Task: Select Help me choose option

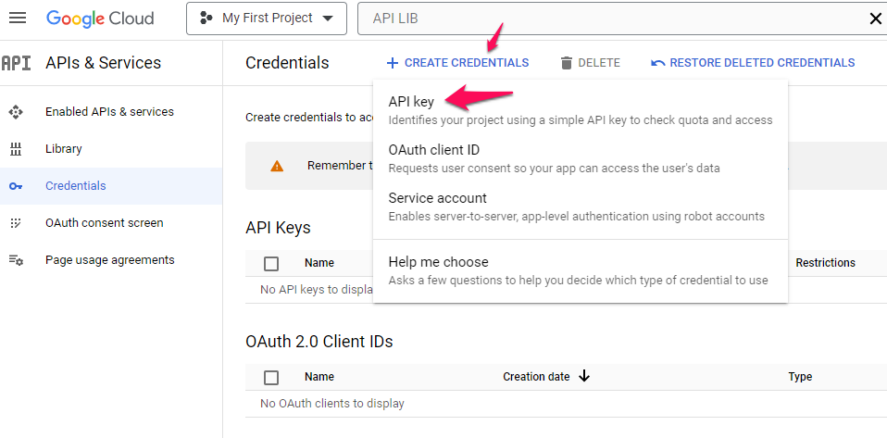Action: point(581,270)
